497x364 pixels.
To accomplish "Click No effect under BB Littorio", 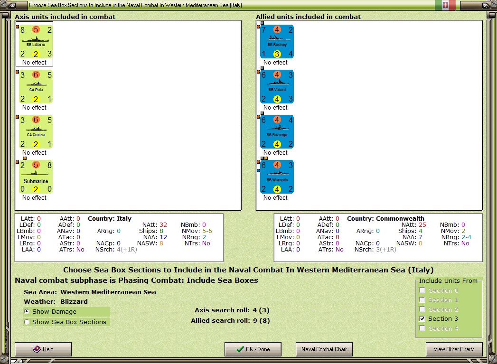I will 34,63.
